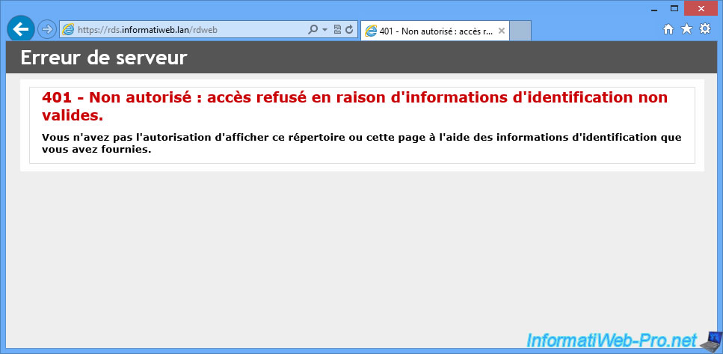This screenshot has width=723, height=354.
Task: Close the 401 tab with its X
Action: point(502,31)
